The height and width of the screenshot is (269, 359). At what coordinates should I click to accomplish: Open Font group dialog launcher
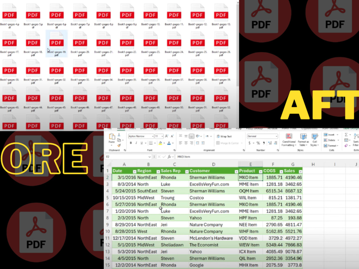174,150
